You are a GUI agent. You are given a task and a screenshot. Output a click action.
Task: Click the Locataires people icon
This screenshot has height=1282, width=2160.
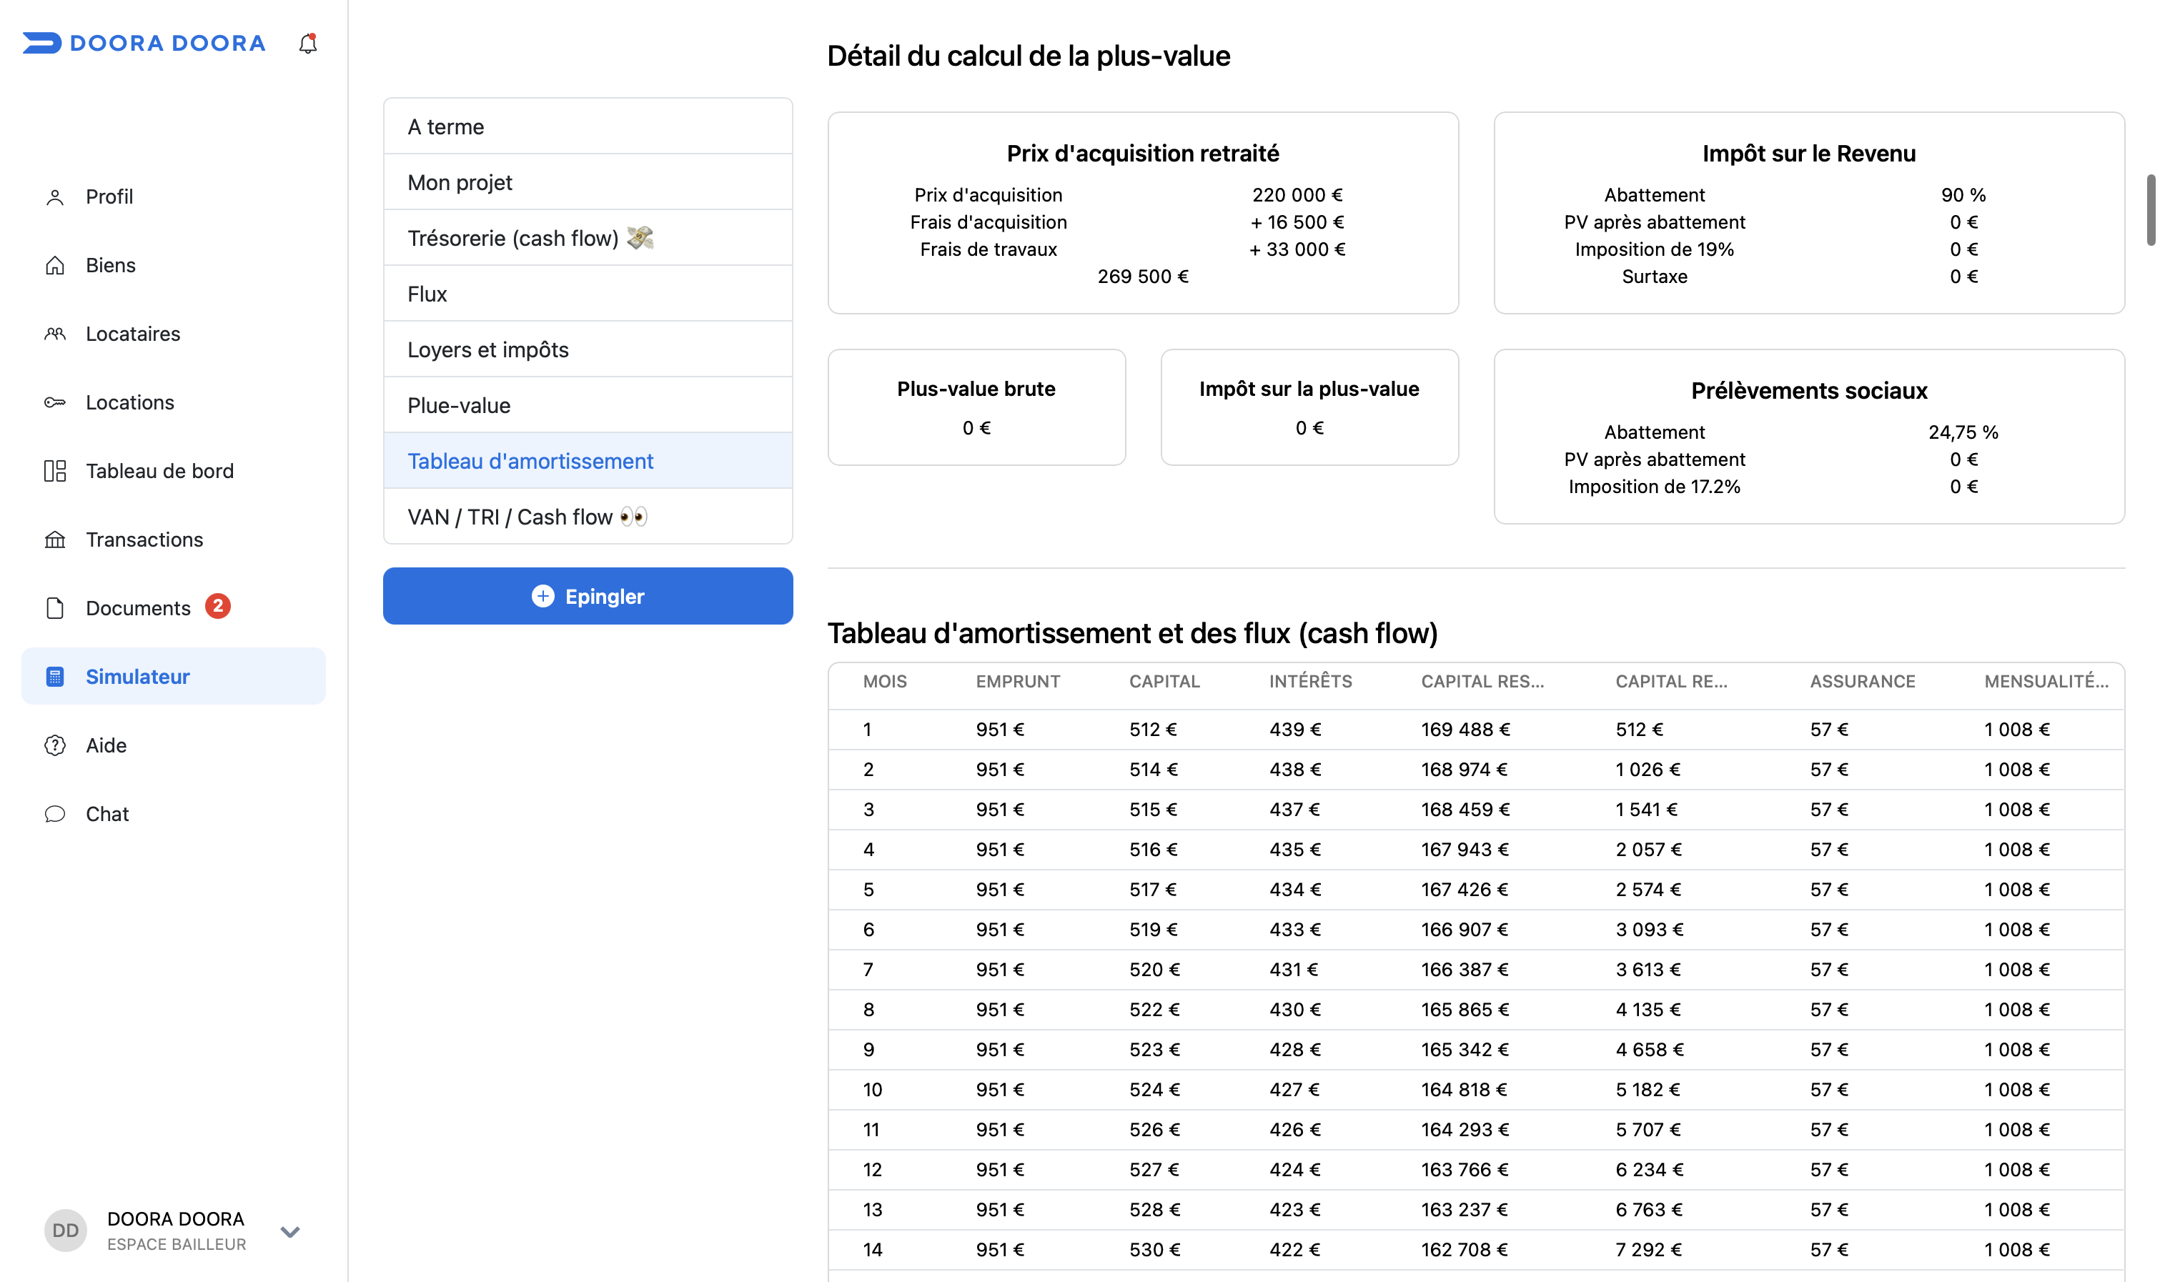coord(55,334)
